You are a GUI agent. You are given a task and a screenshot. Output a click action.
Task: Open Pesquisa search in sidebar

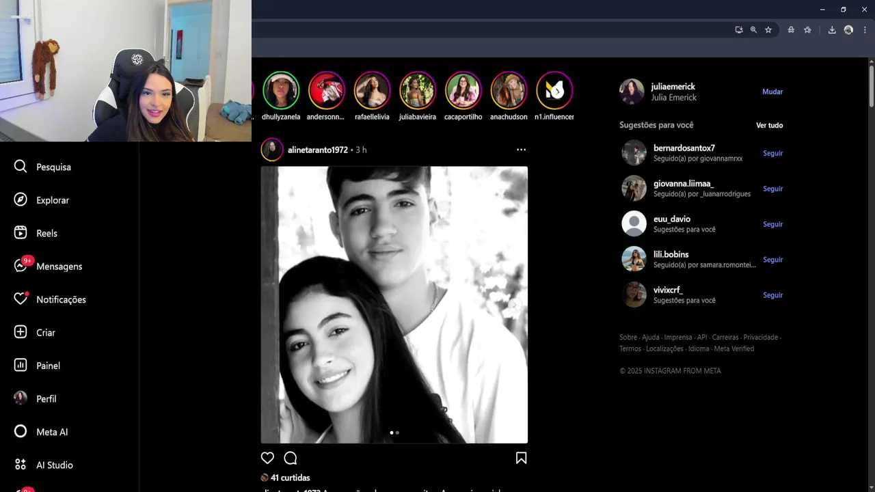click(x=42, y=167)
